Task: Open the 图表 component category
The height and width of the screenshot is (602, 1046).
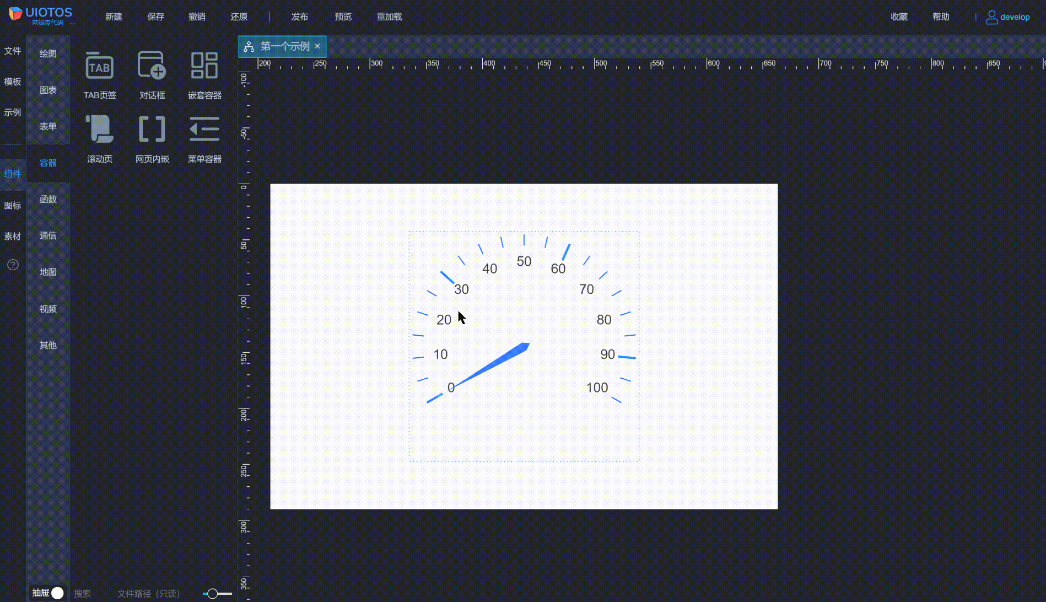Action: 48,90
